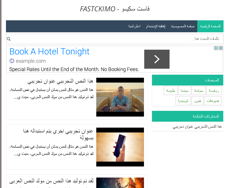This screenshot has width=228, height=188.
Task: Close the hotel ad with X icon
Action: [221, 48]
